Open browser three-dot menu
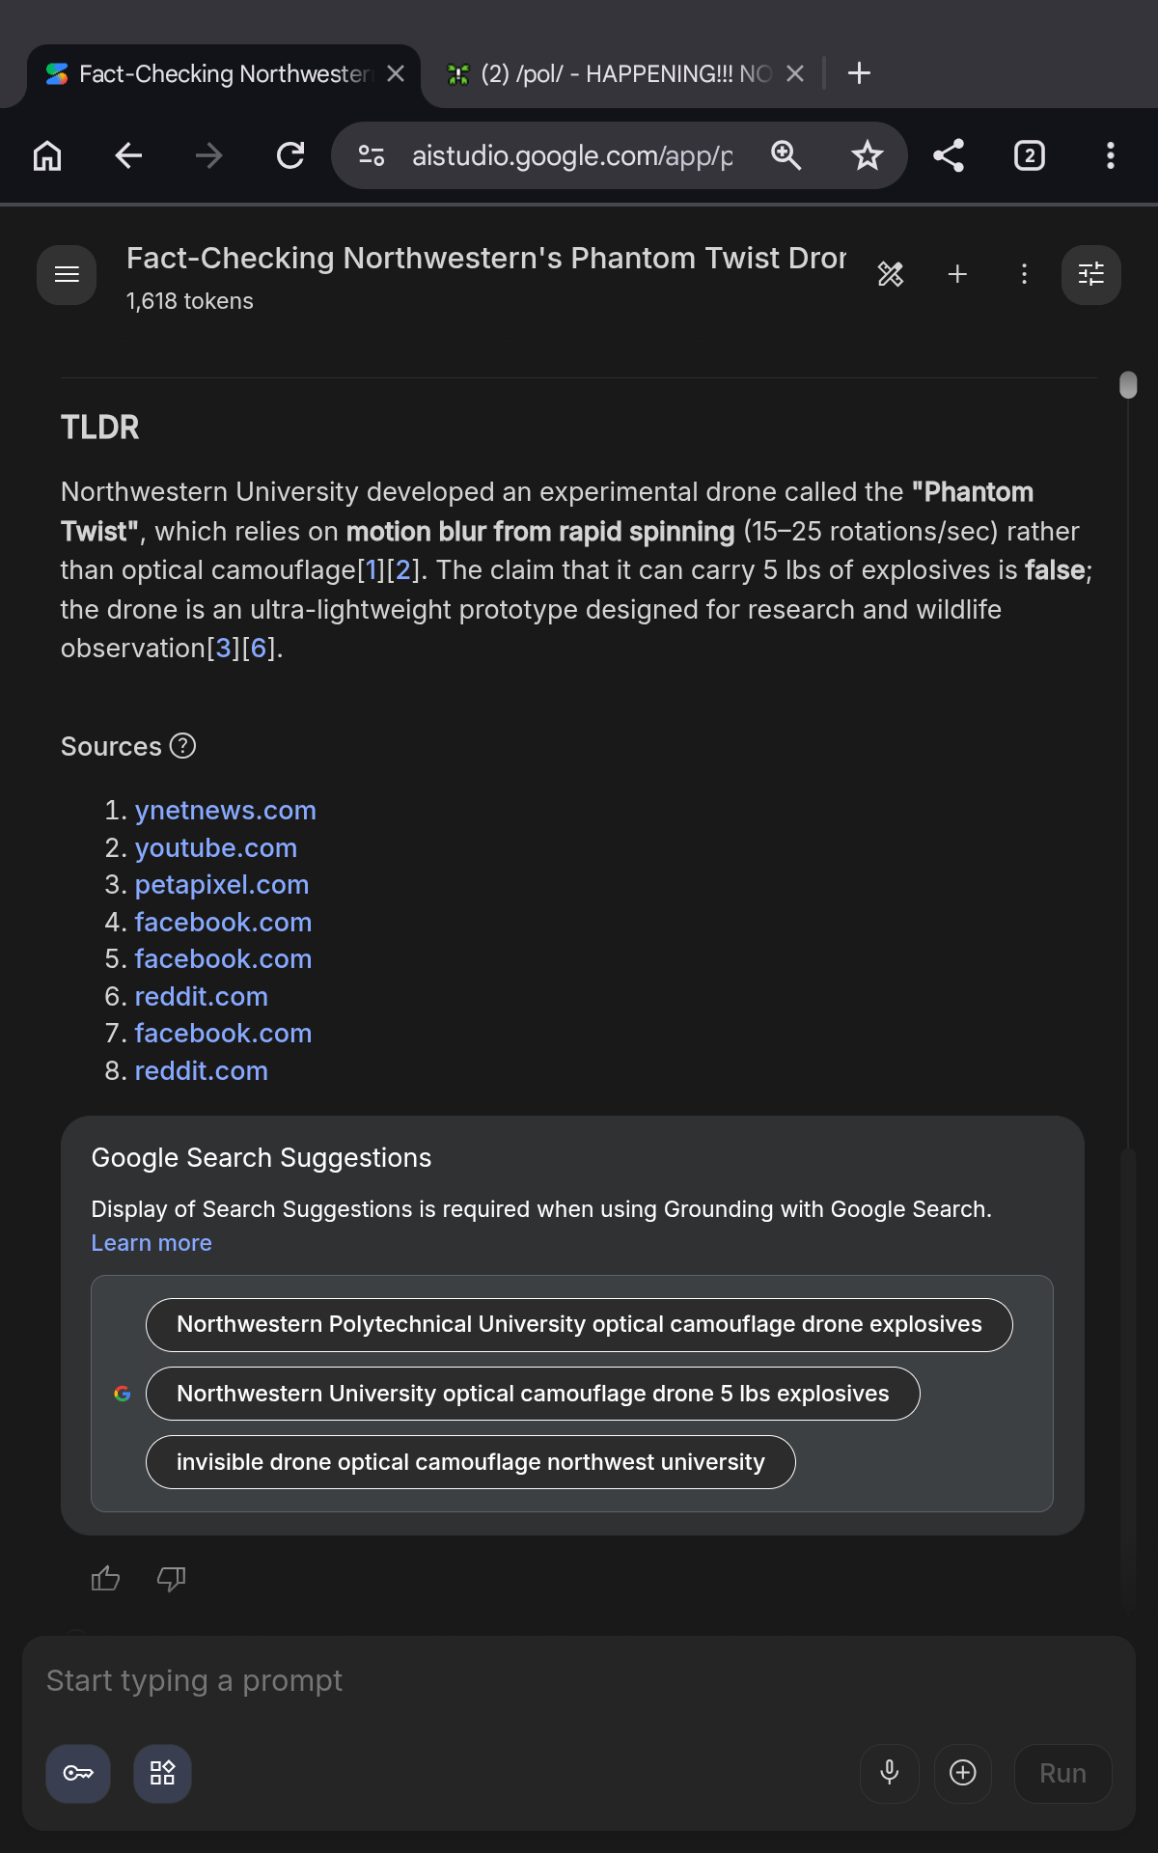 pos(1111,155)
